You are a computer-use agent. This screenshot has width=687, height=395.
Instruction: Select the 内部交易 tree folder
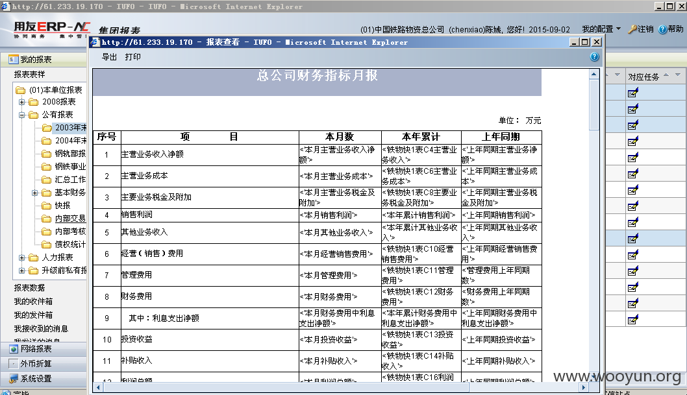click(x=70, y=219)
